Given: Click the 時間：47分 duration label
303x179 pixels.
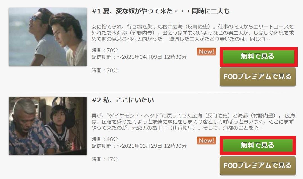Looking at the screenshot, I should coord(105,159).
